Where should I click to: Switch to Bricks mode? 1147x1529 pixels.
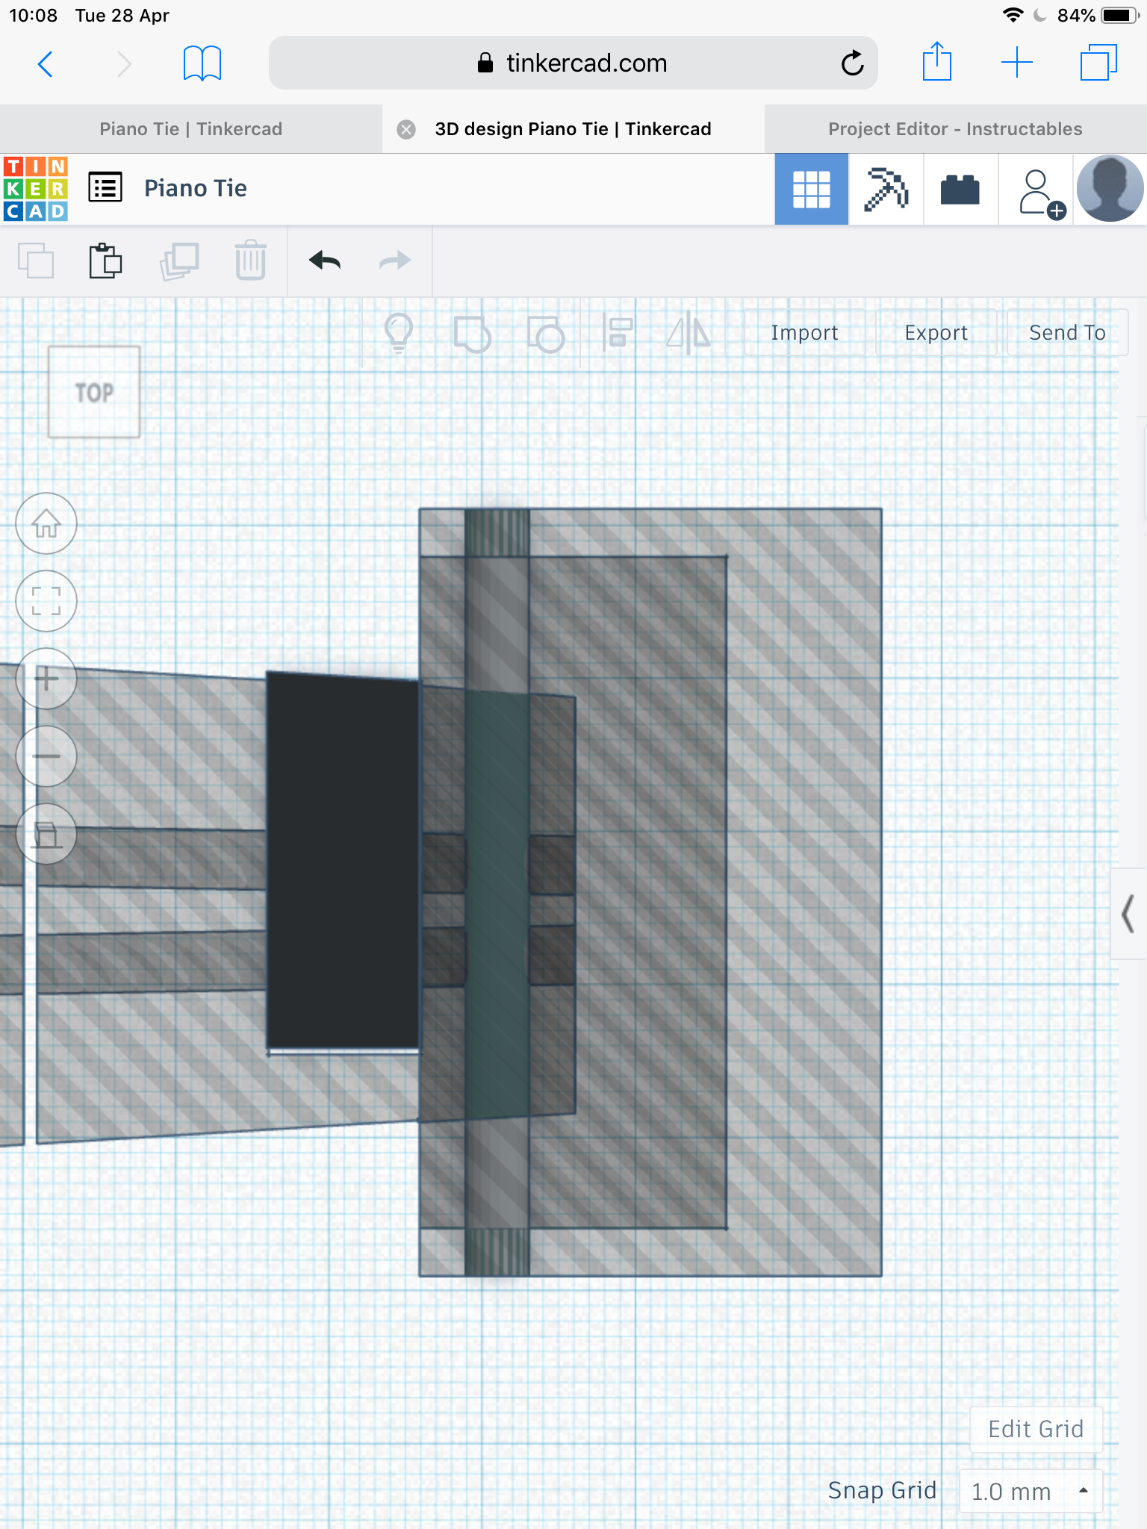[x=960, y=189]
